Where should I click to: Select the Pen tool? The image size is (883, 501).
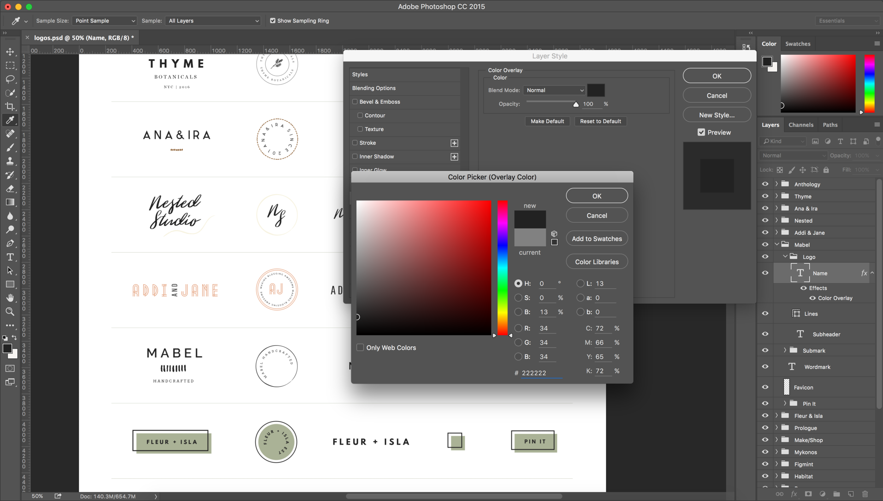[10, 243]
